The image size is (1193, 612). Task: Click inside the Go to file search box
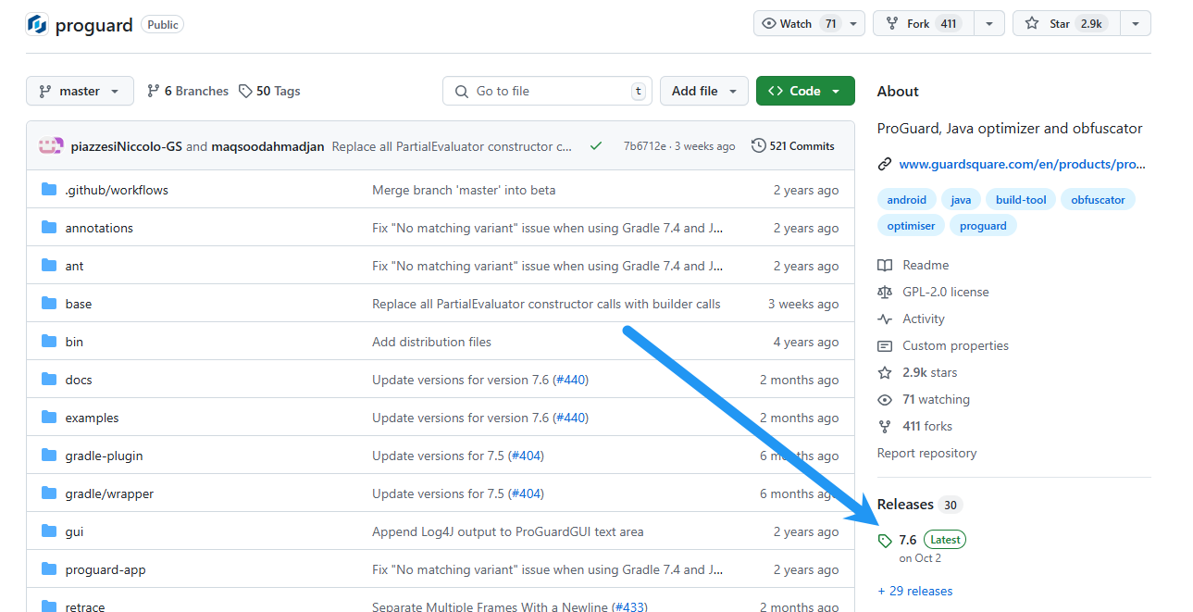[546, 91]
